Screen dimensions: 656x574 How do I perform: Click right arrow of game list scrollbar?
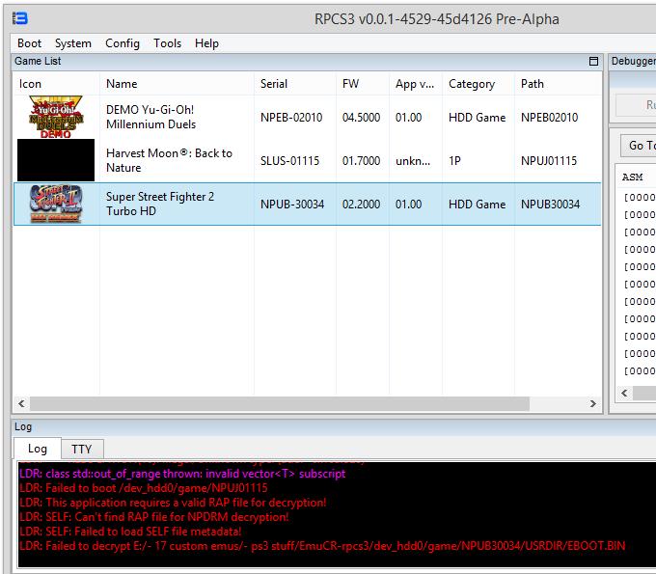click(593, 403)
